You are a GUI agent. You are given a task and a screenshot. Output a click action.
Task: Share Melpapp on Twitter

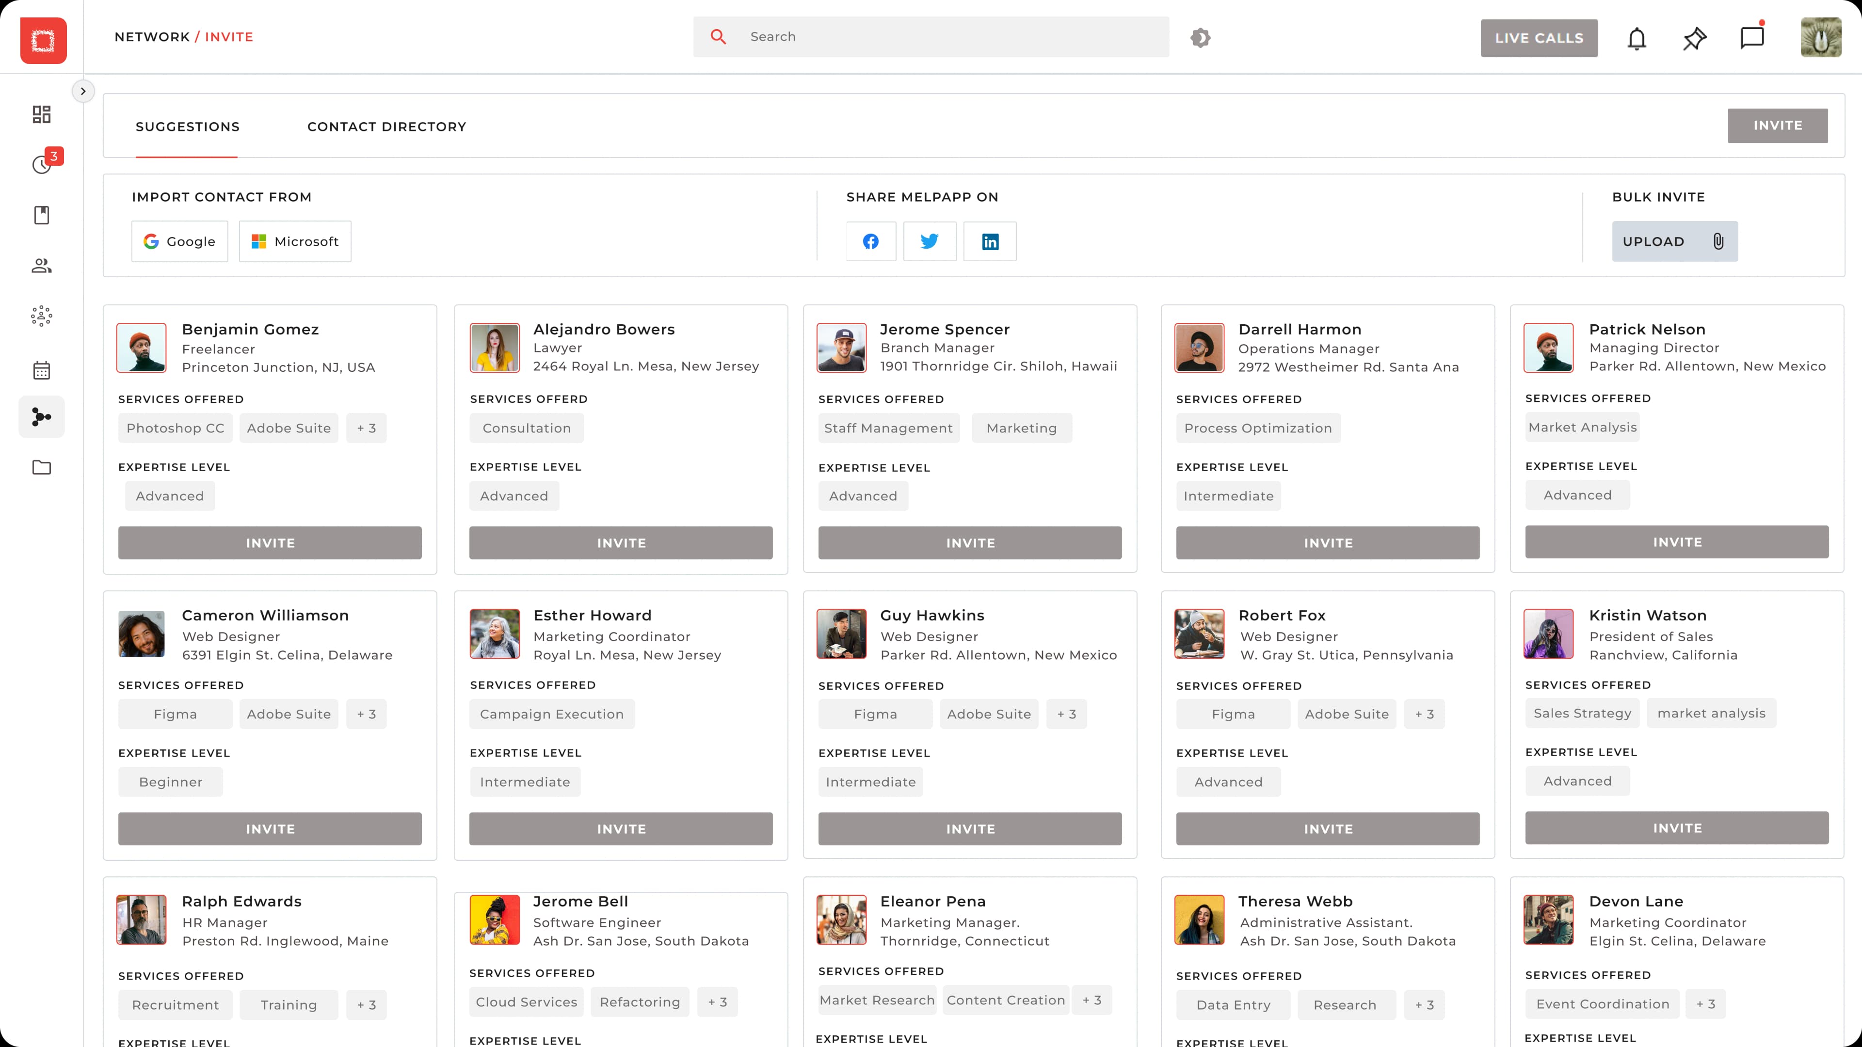point(930,241)
